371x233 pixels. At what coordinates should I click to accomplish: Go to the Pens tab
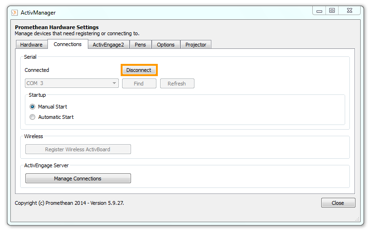click(140, 45)
